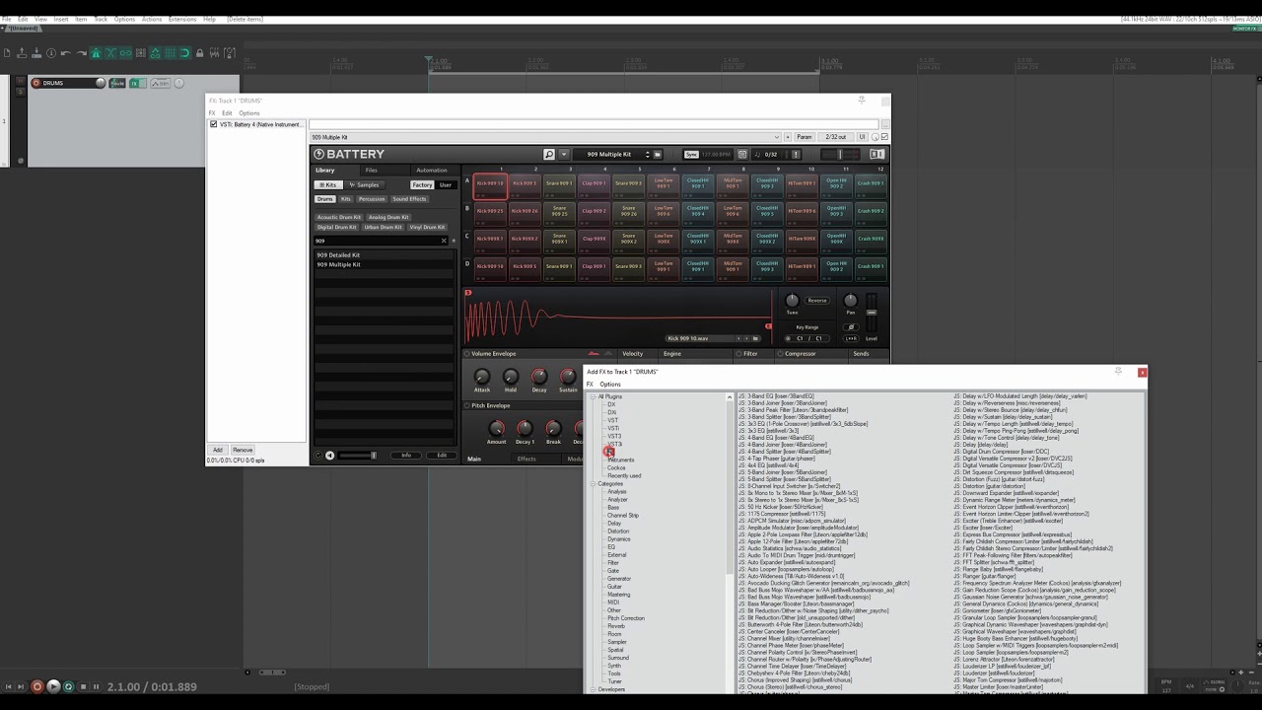Click the 2/32 out routing button
Image resolution: width=1262 pixels, height=710 pixels.
[835, 137]
